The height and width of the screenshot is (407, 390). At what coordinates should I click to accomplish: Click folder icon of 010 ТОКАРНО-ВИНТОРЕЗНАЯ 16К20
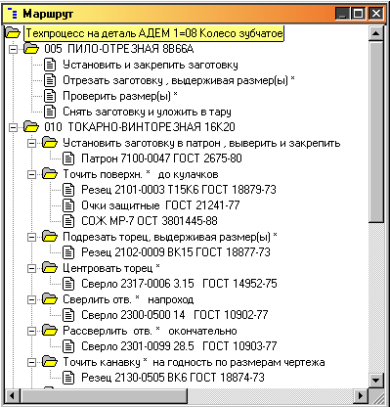pos(31,127)
